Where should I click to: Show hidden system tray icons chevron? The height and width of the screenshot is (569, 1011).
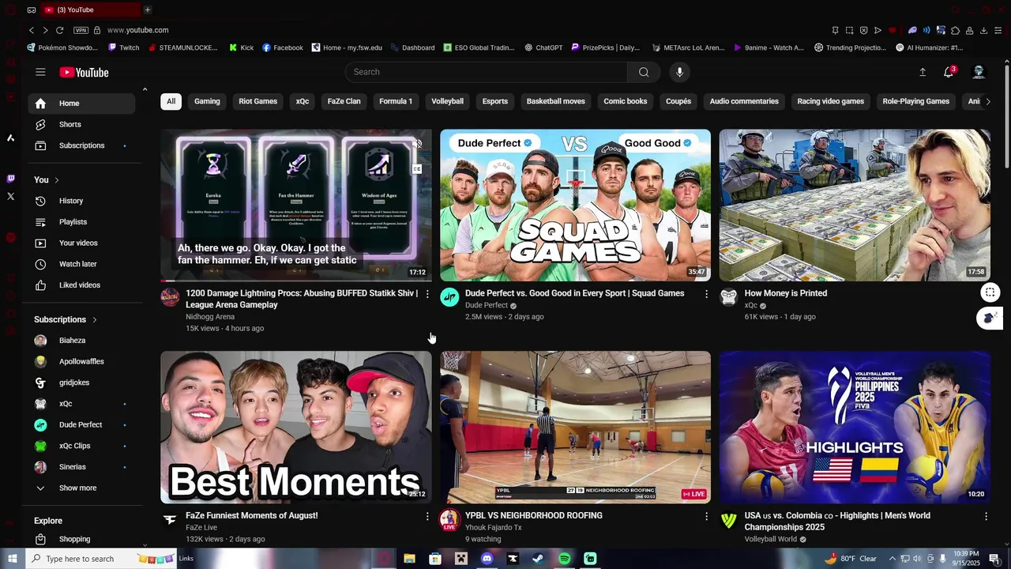click(x=893, y=559)
